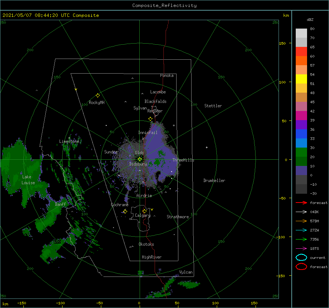
Task: Click the Okotoks map label
Action: pyautogui.click(x=146, y=244)
